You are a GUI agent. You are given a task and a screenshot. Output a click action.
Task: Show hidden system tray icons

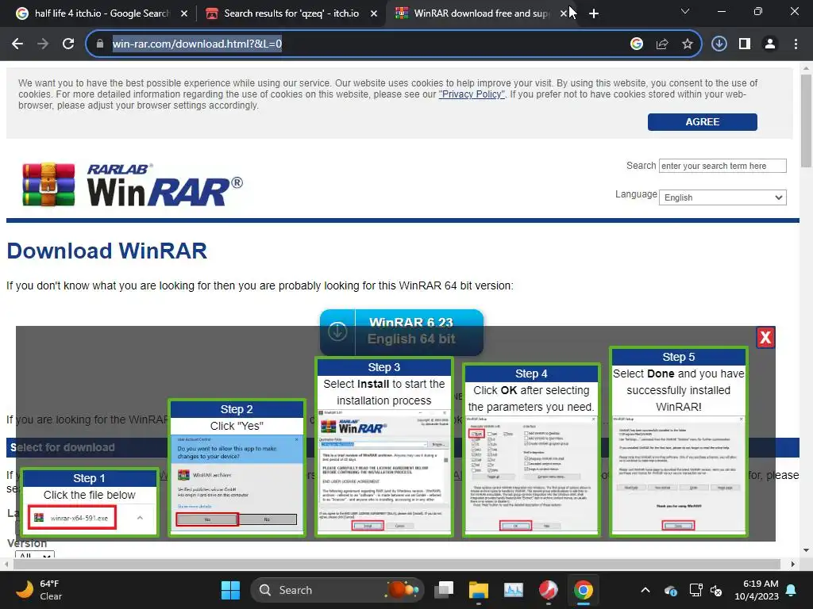(645, 590)
